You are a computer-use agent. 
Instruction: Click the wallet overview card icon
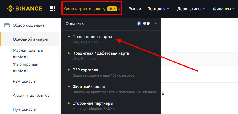coord(7,25)
